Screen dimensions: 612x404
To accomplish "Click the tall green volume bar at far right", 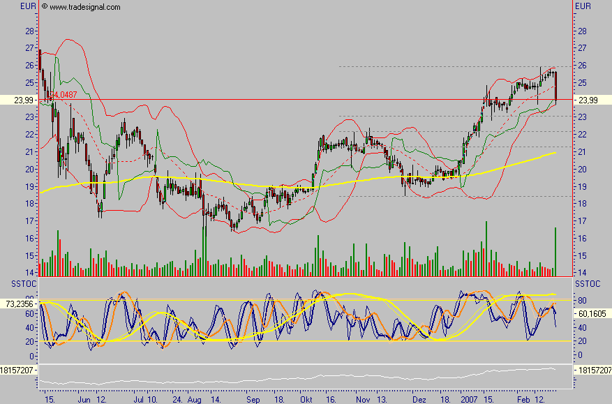I will point(555,250).
